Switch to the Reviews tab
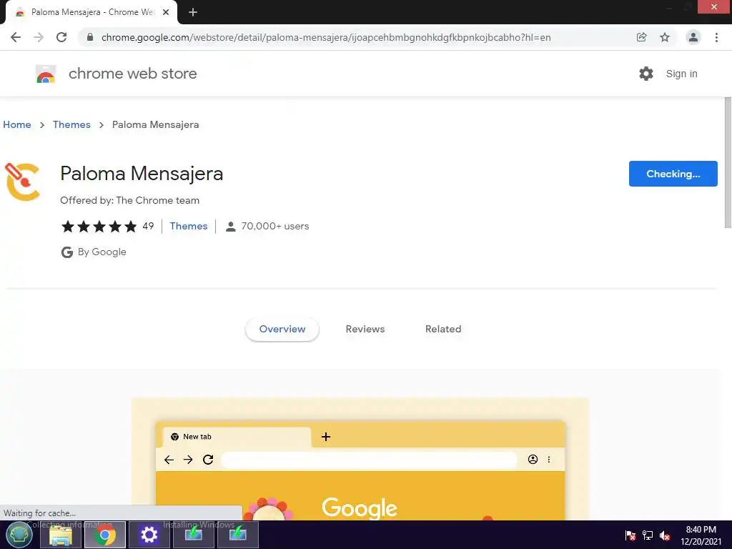This screenshot has width=732, height=549. click(x=365, y=329)
